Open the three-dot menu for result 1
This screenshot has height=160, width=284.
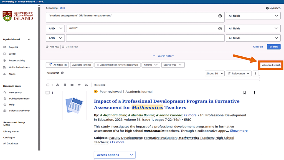[254, 93]
